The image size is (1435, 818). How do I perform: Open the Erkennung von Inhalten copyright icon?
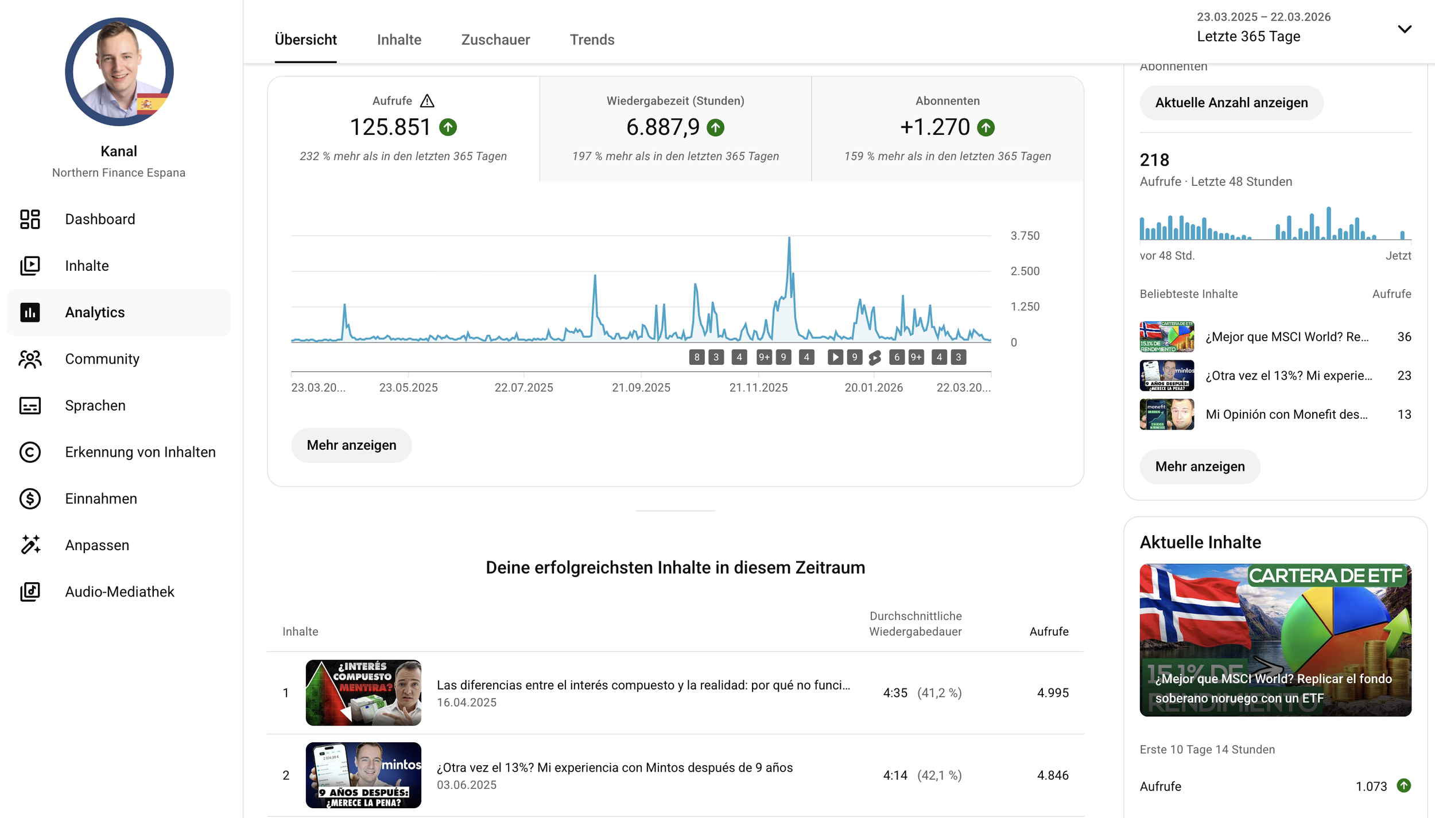30,452
